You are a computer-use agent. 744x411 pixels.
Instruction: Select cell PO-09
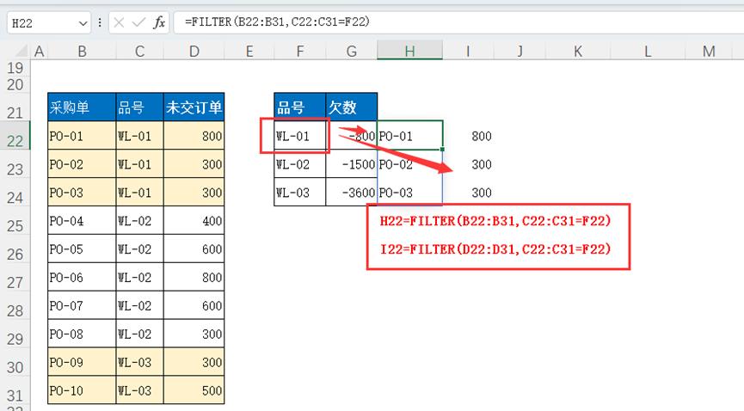pos(82,362)
